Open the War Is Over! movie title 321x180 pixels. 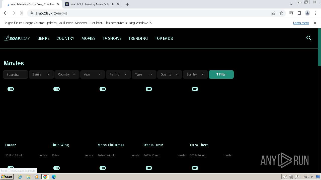click(153, 145)
